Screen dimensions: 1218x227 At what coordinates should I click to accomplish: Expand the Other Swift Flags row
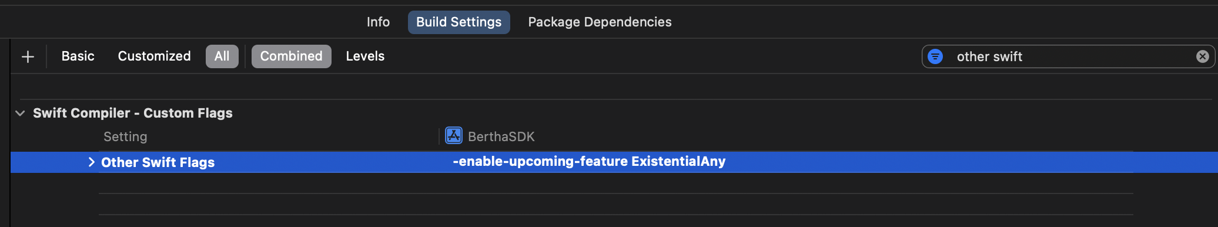point(91,162)
